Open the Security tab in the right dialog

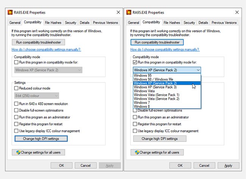pyautogui.click(x=189, y=23)
